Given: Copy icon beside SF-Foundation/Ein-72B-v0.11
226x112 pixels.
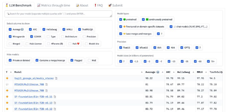Looking at the screenshot, I should pos(55,97).
